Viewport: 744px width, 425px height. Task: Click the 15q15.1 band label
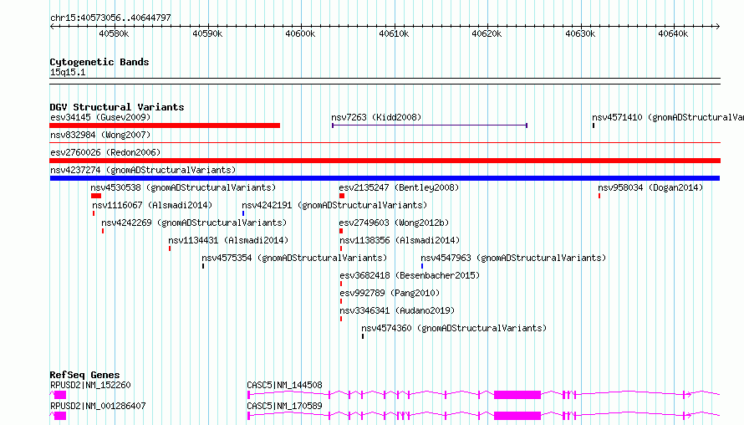coord(68,72)
